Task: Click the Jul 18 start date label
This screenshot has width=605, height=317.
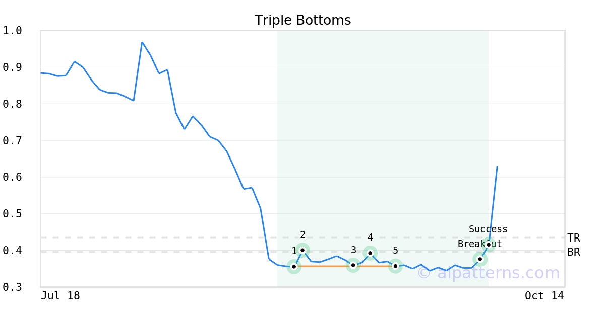Action: pyautogui.click(x=60, y=295)
